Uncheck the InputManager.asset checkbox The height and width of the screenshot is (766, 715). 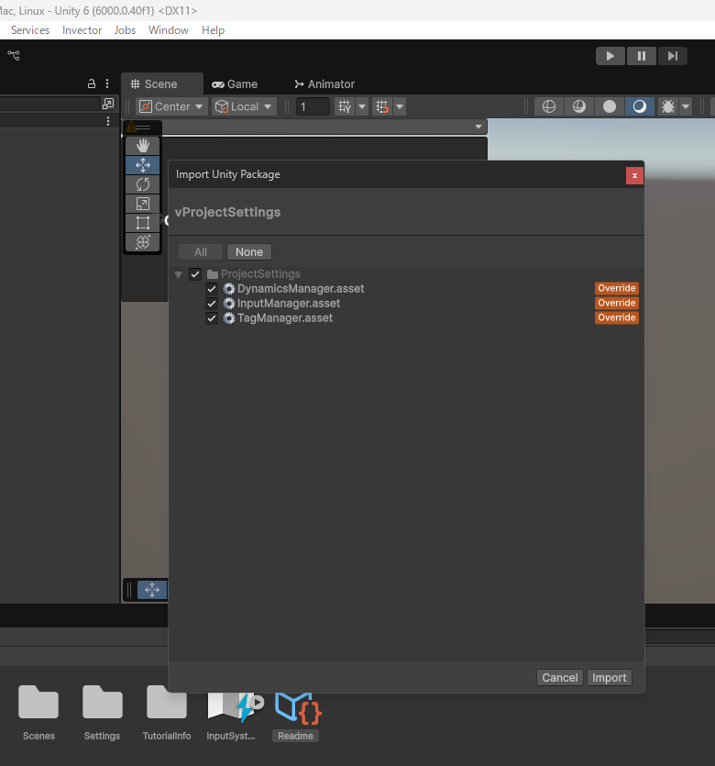(x=212, y=304)
